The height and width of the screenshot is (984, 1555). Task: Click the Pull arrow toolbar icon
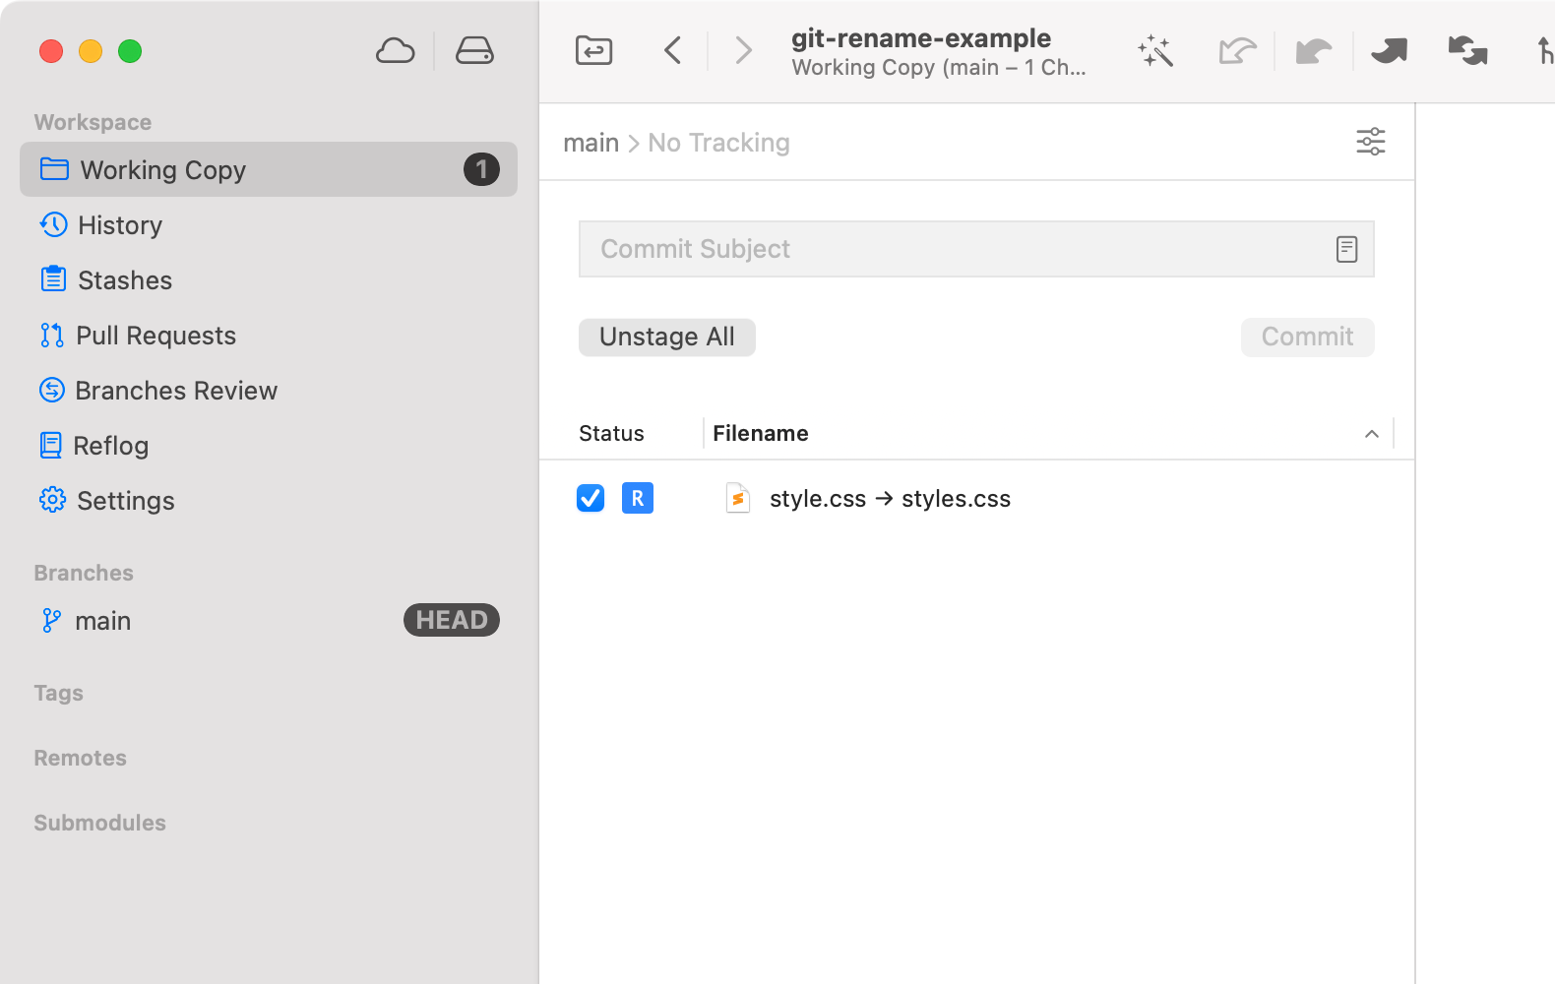click(1313, 51)
